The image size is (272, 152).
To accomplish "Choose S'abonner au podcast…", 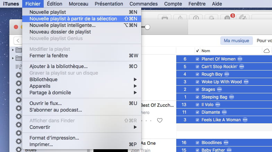I will (x=82, y=110).
